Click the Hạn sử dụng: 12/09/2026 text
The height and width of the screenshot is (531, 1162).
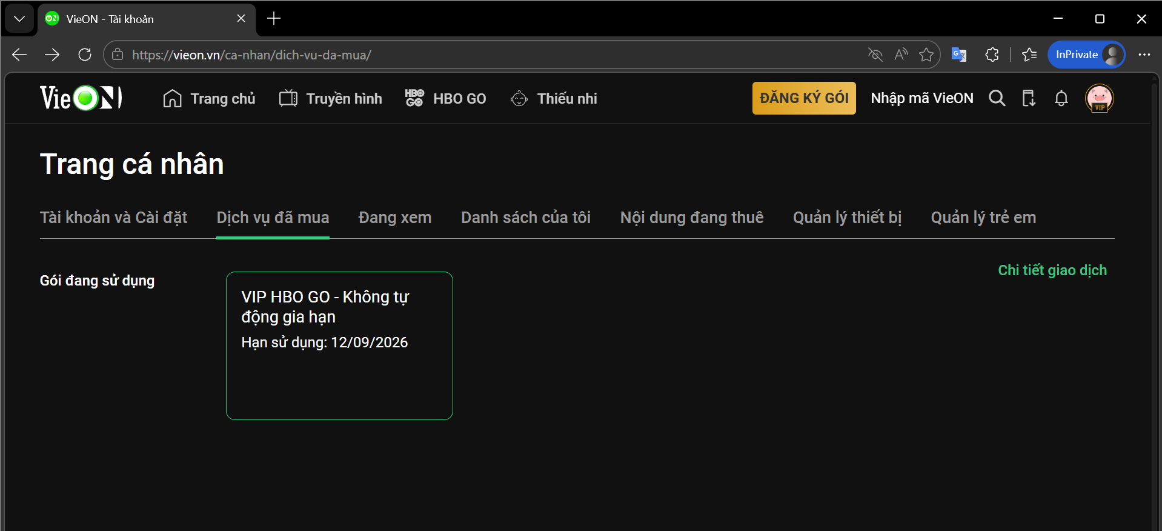click(325, 342)
